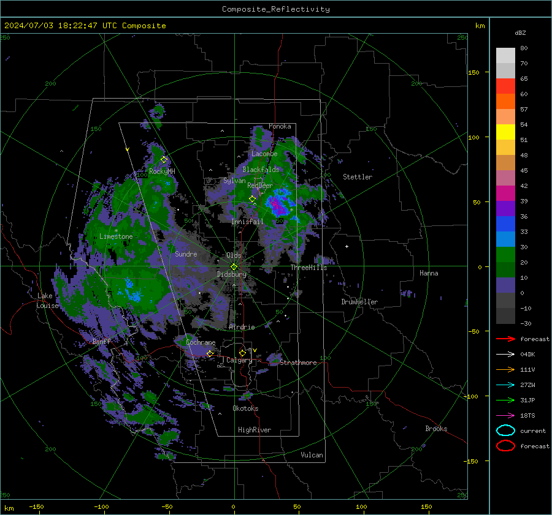Click the orange 111V arrow icon

coord(505,369)
